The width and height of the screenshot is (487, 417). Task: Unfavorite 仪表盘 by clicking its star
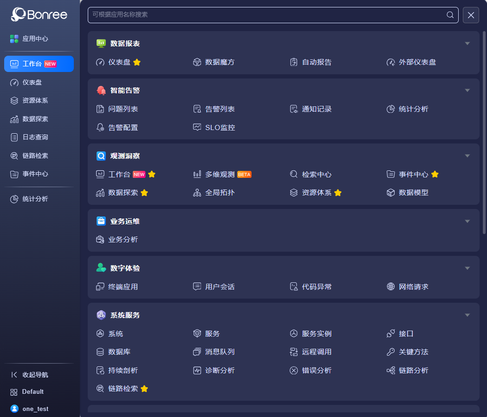[x=137, y=62]
